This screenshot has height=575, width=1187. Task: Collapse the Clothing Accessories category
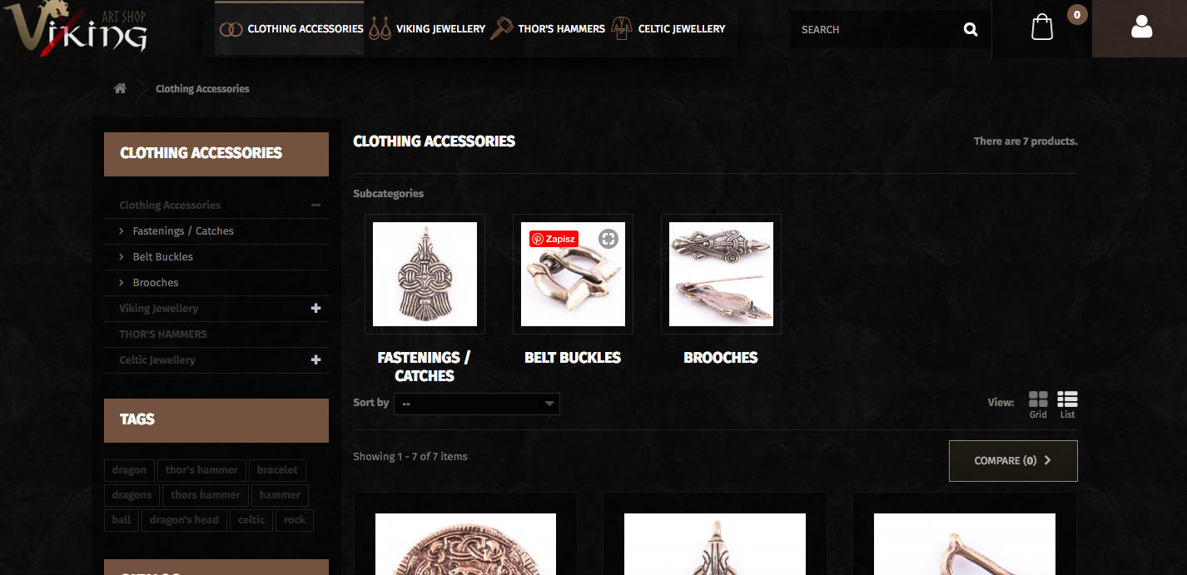pyautogui.click(x=315, y=205)
